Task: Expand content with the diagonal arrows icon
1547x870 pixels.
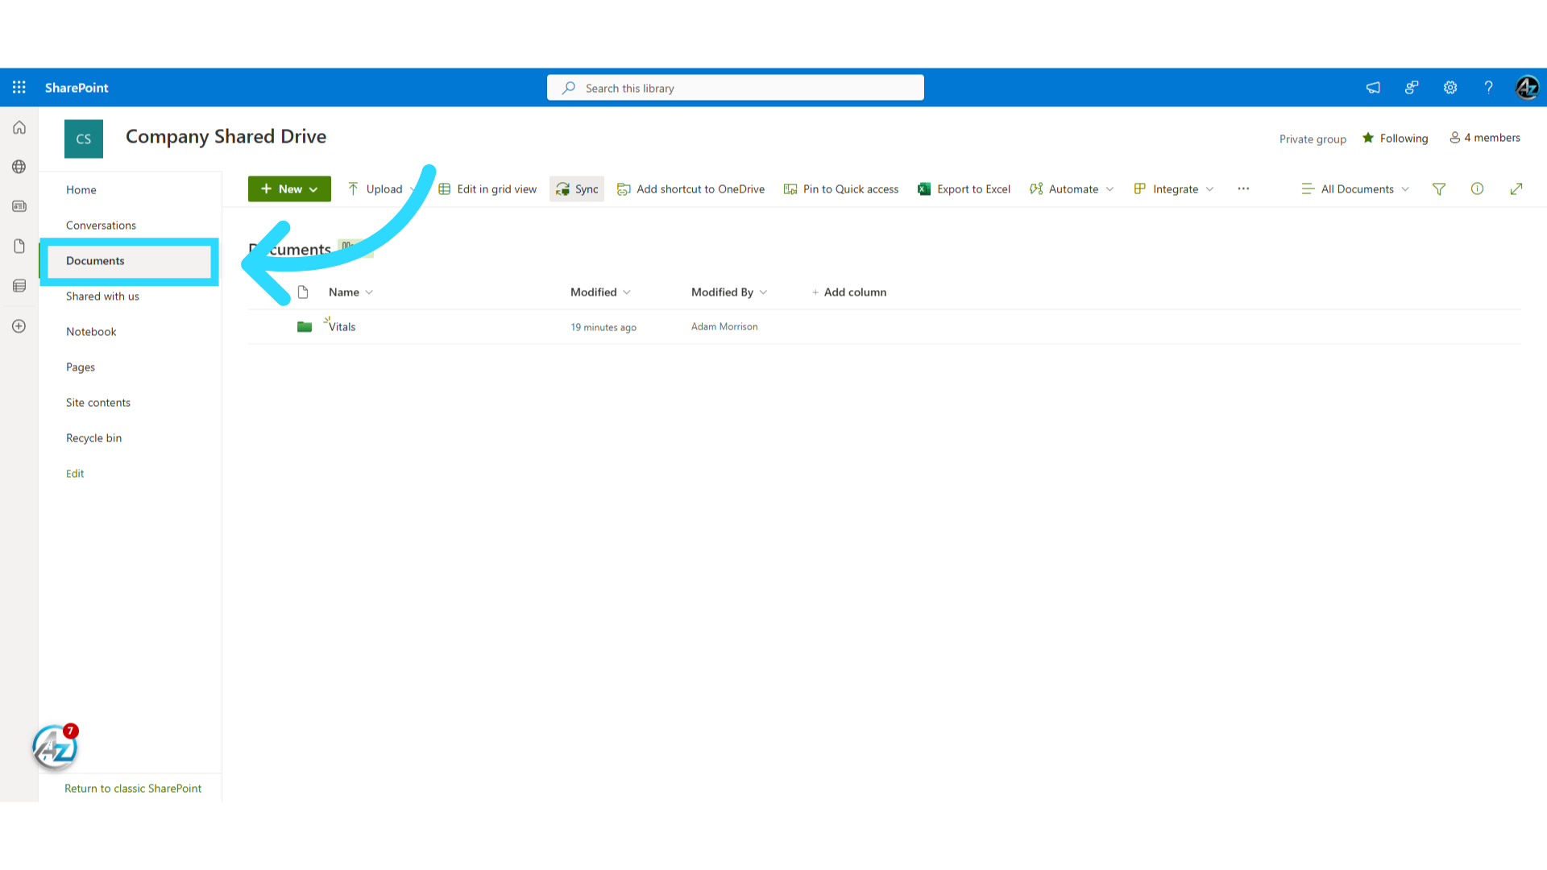Action: 1516,189
